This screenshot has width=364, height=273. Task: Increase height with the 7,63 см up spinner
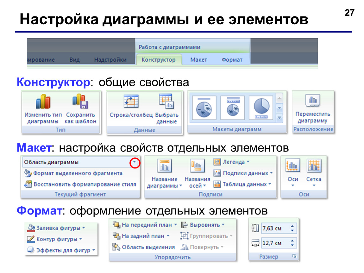point(292,226)
